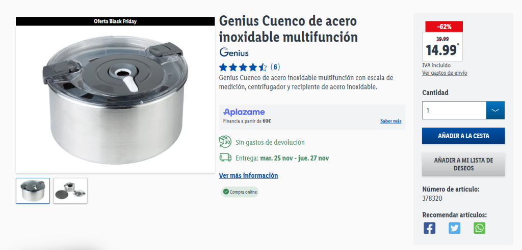Click the free returns 30-day icon
This screenshot has width=522, height=250.
(225, 142)
